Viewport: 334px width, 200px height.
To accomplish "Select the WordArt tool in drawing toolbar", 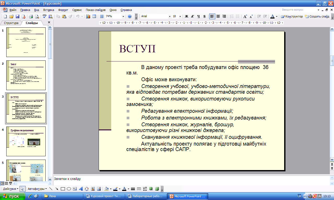I will click(81, 189).
